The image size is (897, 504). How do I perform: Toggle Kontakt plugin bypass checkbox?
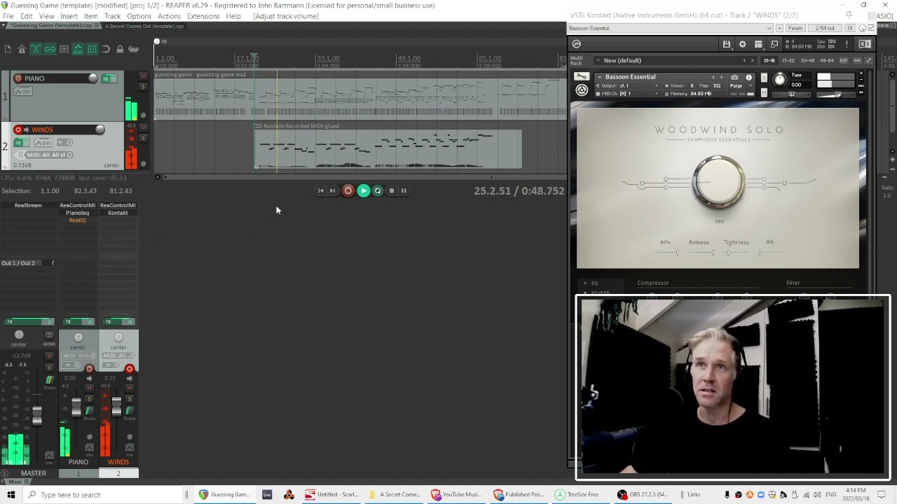tap(870, 28)
